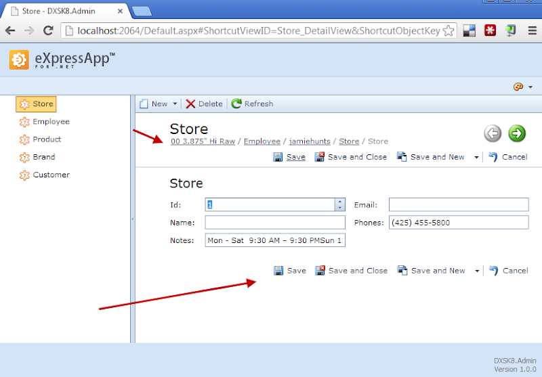Click the Employee gear icon in sidebar
This screenshot has height=377, width=542.
pos(24,122)
